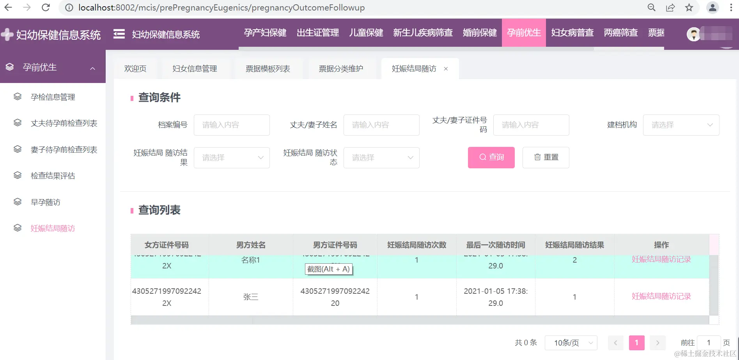Click the table vertical scrollbar
The height and width of the screenshot is (360, 739).
tap(714, 285)
